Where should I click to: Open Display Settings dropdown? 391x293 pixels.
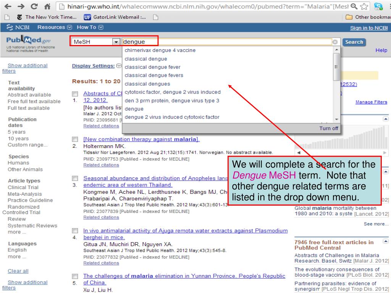tap(97, 66)
